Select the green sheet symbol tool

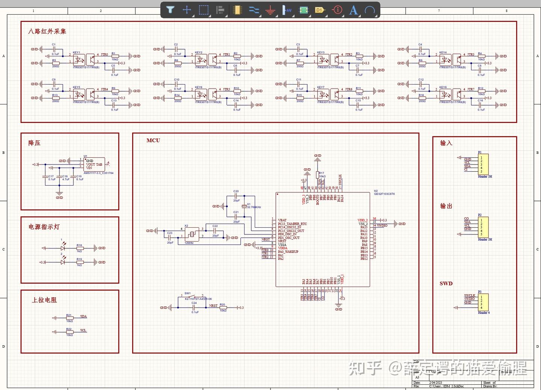point(304,10)
